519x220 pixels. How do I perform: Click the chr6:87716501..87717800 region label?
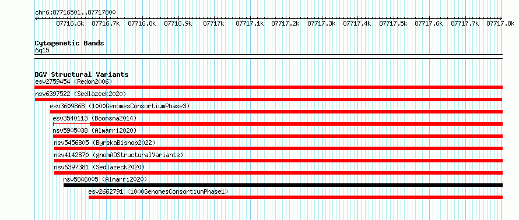pos(75,13)
